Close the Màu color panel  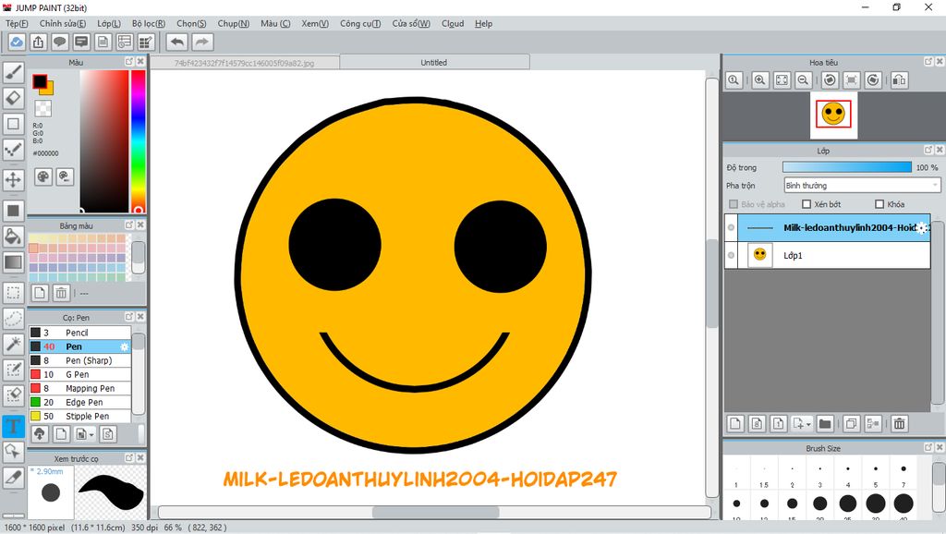pyautogui.click(x=140, y=62)
